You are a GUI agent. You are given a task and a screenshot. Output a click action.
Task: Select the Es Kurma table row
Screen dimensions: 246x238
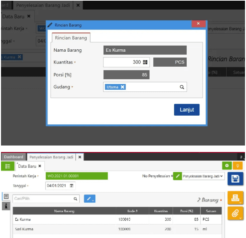117,219
